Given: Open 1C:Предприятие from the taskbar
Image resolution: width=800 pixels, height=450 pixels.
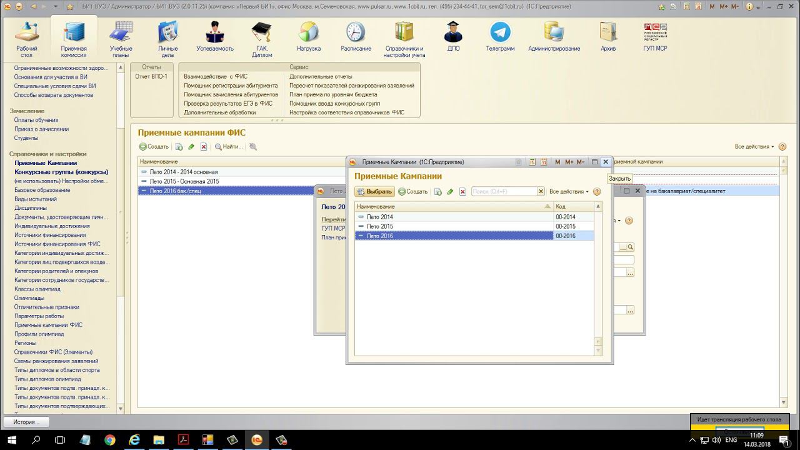Looking at the screenshot, I should pyautogui.click(x=256, y=440).
